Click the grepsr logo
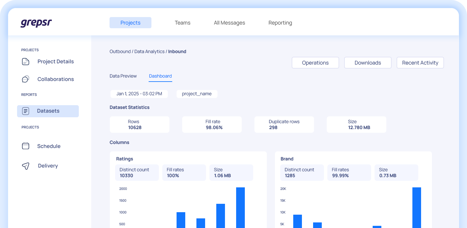The width and height of the screenshot is (467, 228). (x=36, y=23)
